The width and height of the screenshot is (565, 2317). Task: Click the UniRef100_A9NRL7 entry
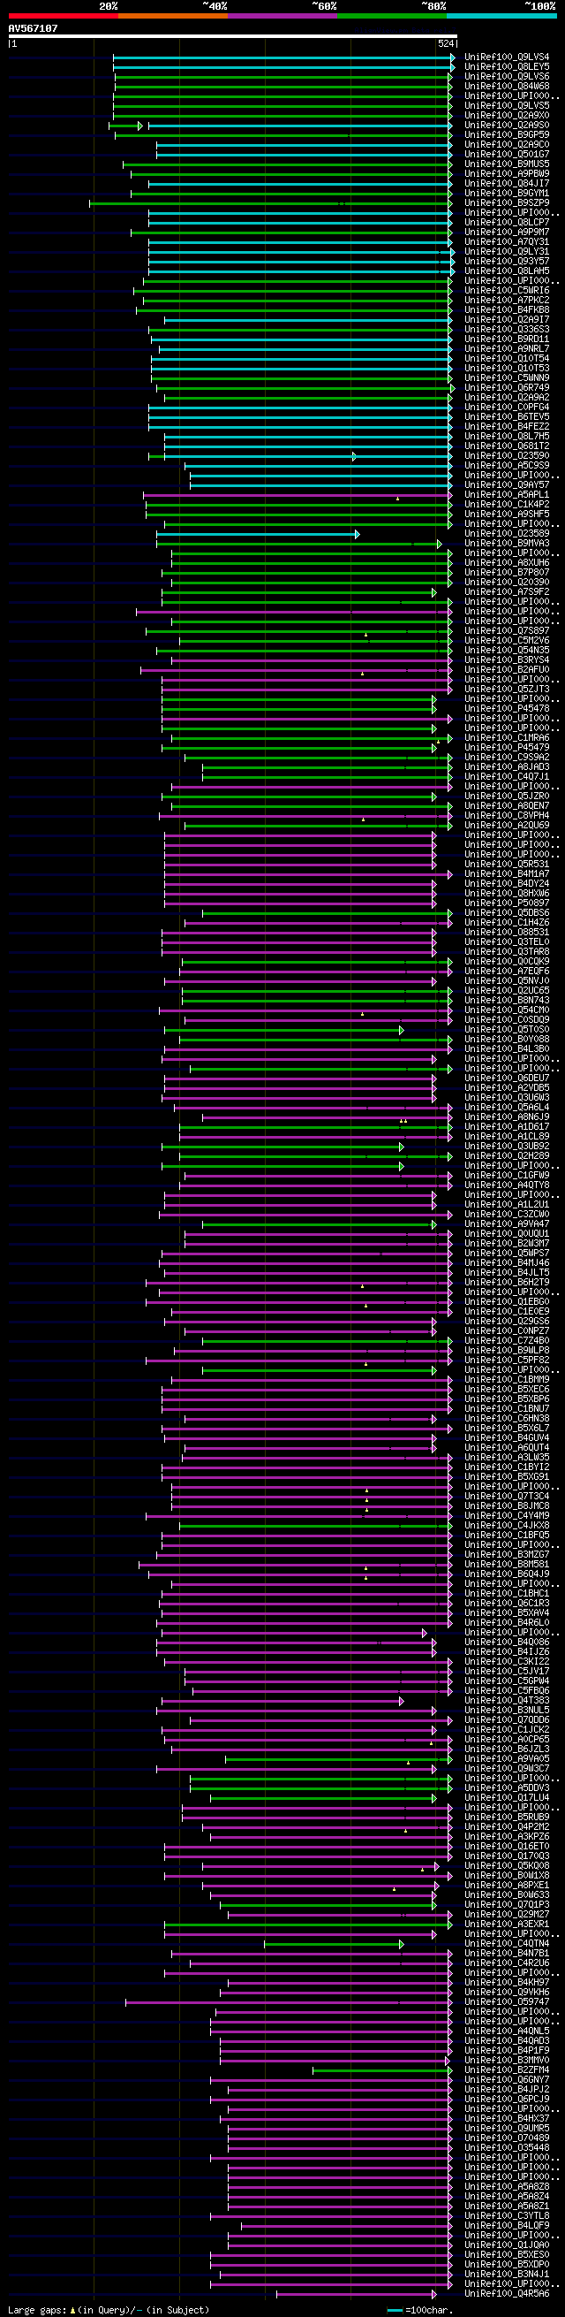[x=507, y=349]
